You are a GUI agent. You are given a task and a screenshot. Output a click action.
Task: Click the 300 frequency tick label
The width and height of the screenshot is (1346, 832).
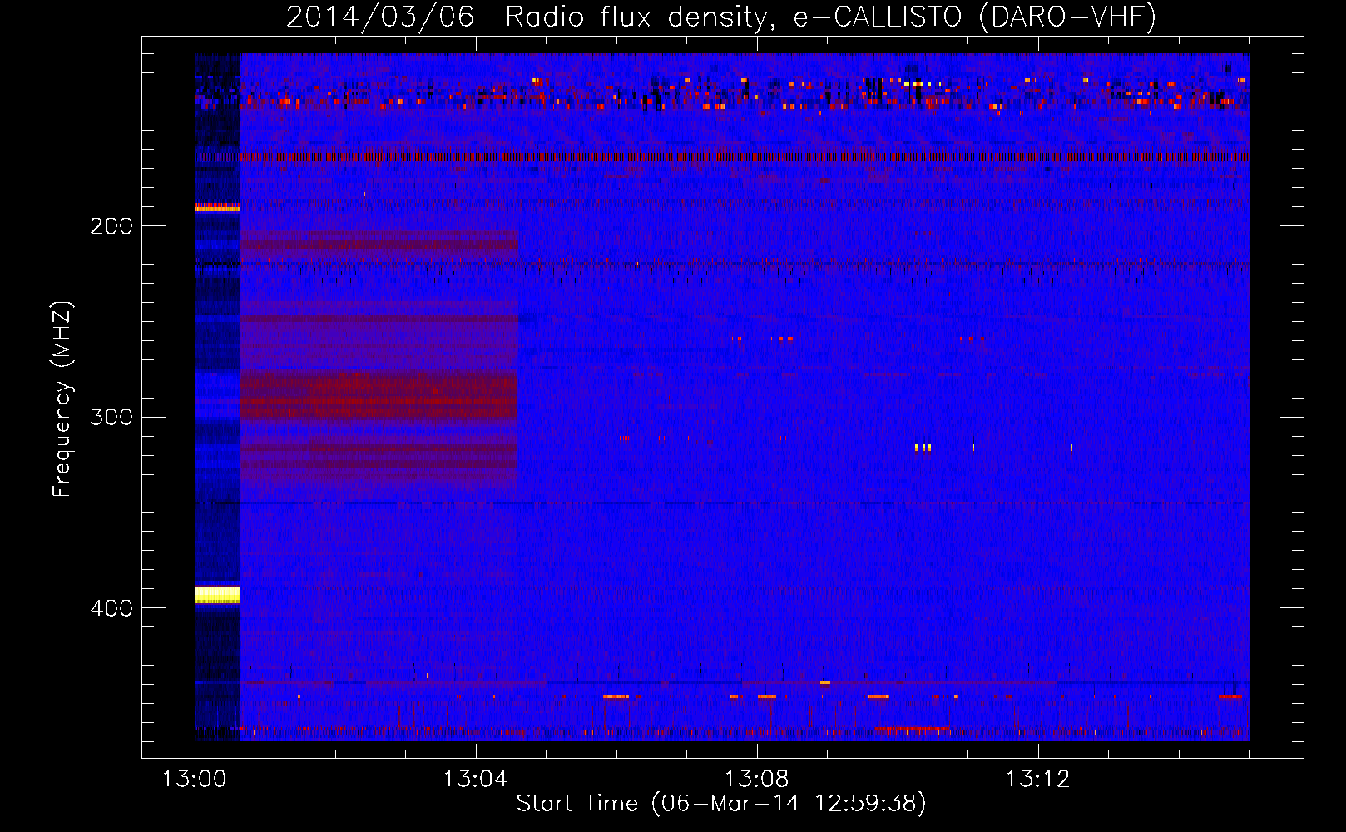tap(111, 417)
